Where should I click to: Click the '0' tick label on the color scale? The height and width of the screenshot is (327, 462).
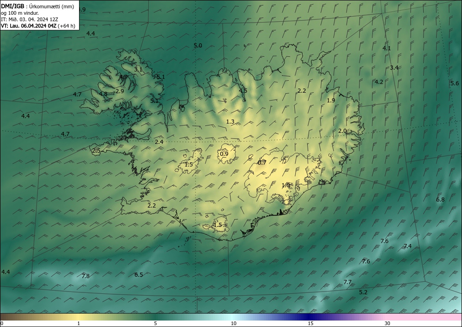click(x=2, y=323)
